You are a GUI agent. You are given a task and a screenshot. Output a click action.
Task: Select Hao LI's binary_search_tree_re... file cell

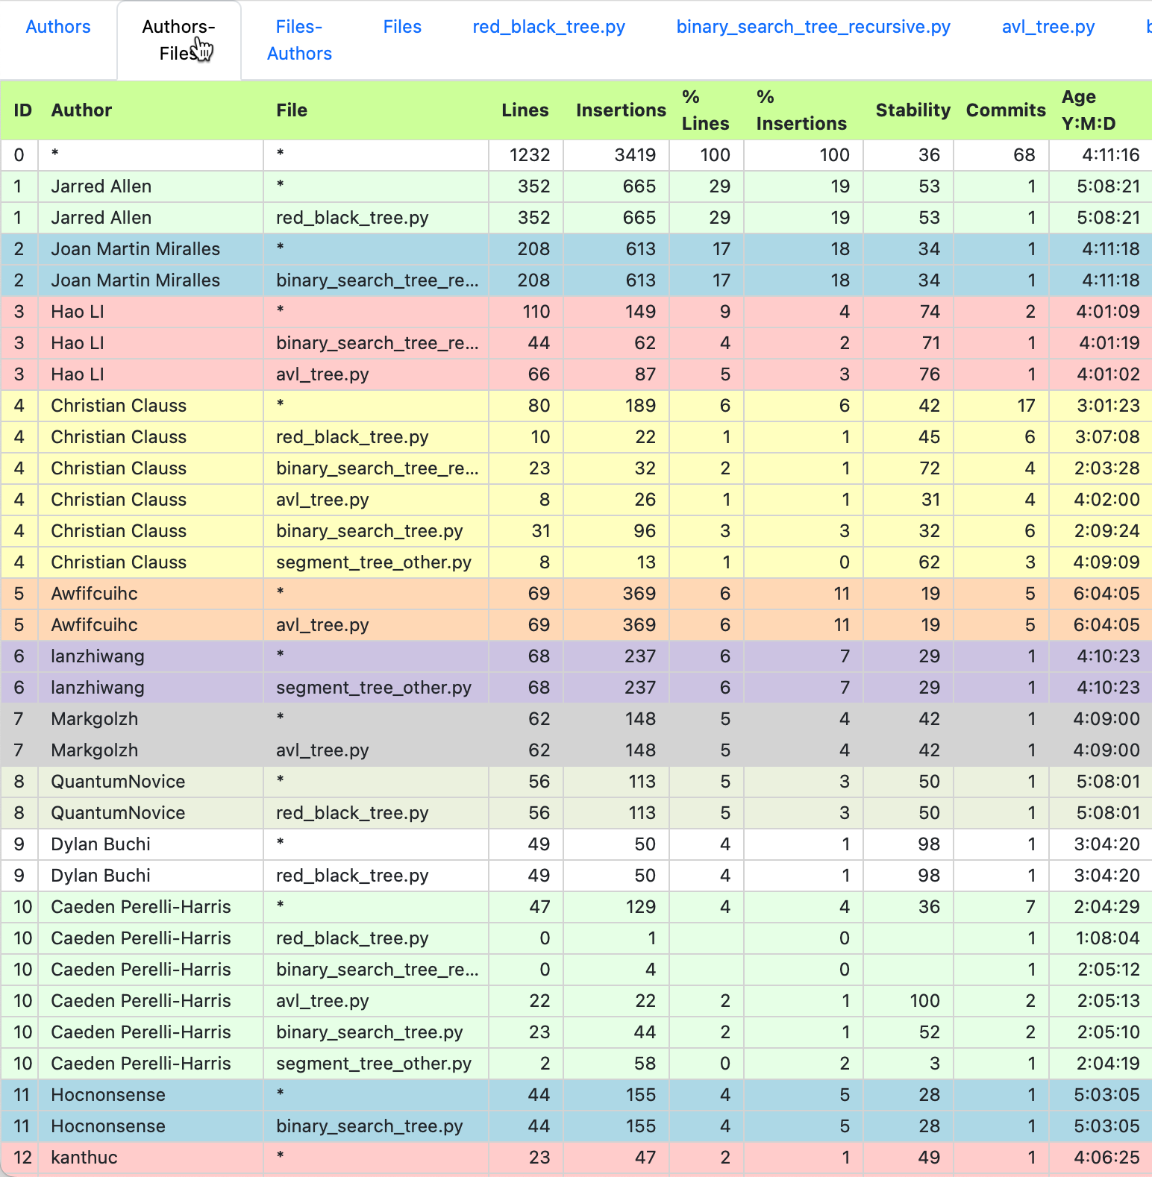tap(377, 343)
